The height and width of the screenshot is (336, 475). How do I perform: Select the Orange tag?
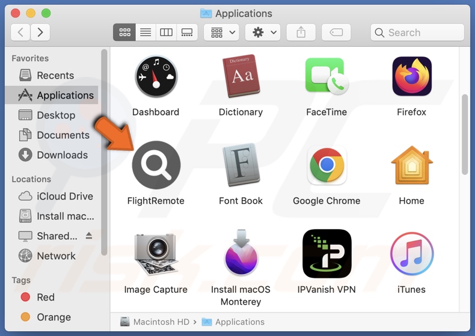coord(52,317)
